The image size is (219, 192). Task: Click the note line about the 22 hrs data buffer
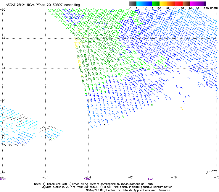tap(107, 187)
